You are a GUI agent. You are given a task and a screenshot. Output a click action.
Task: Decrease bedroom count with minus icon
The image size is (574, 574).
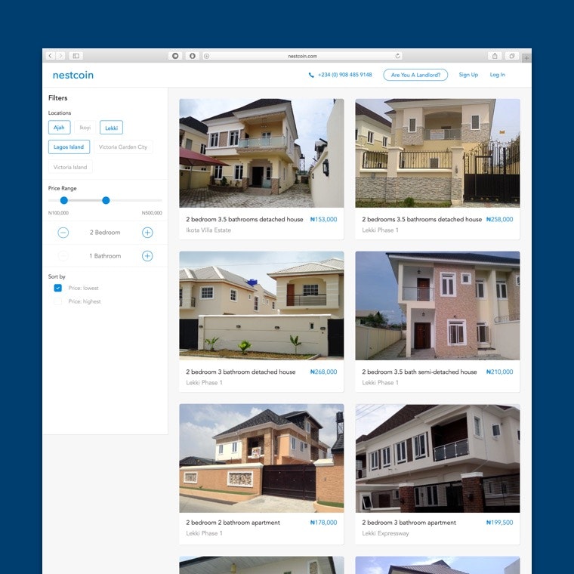click(63, 233)
